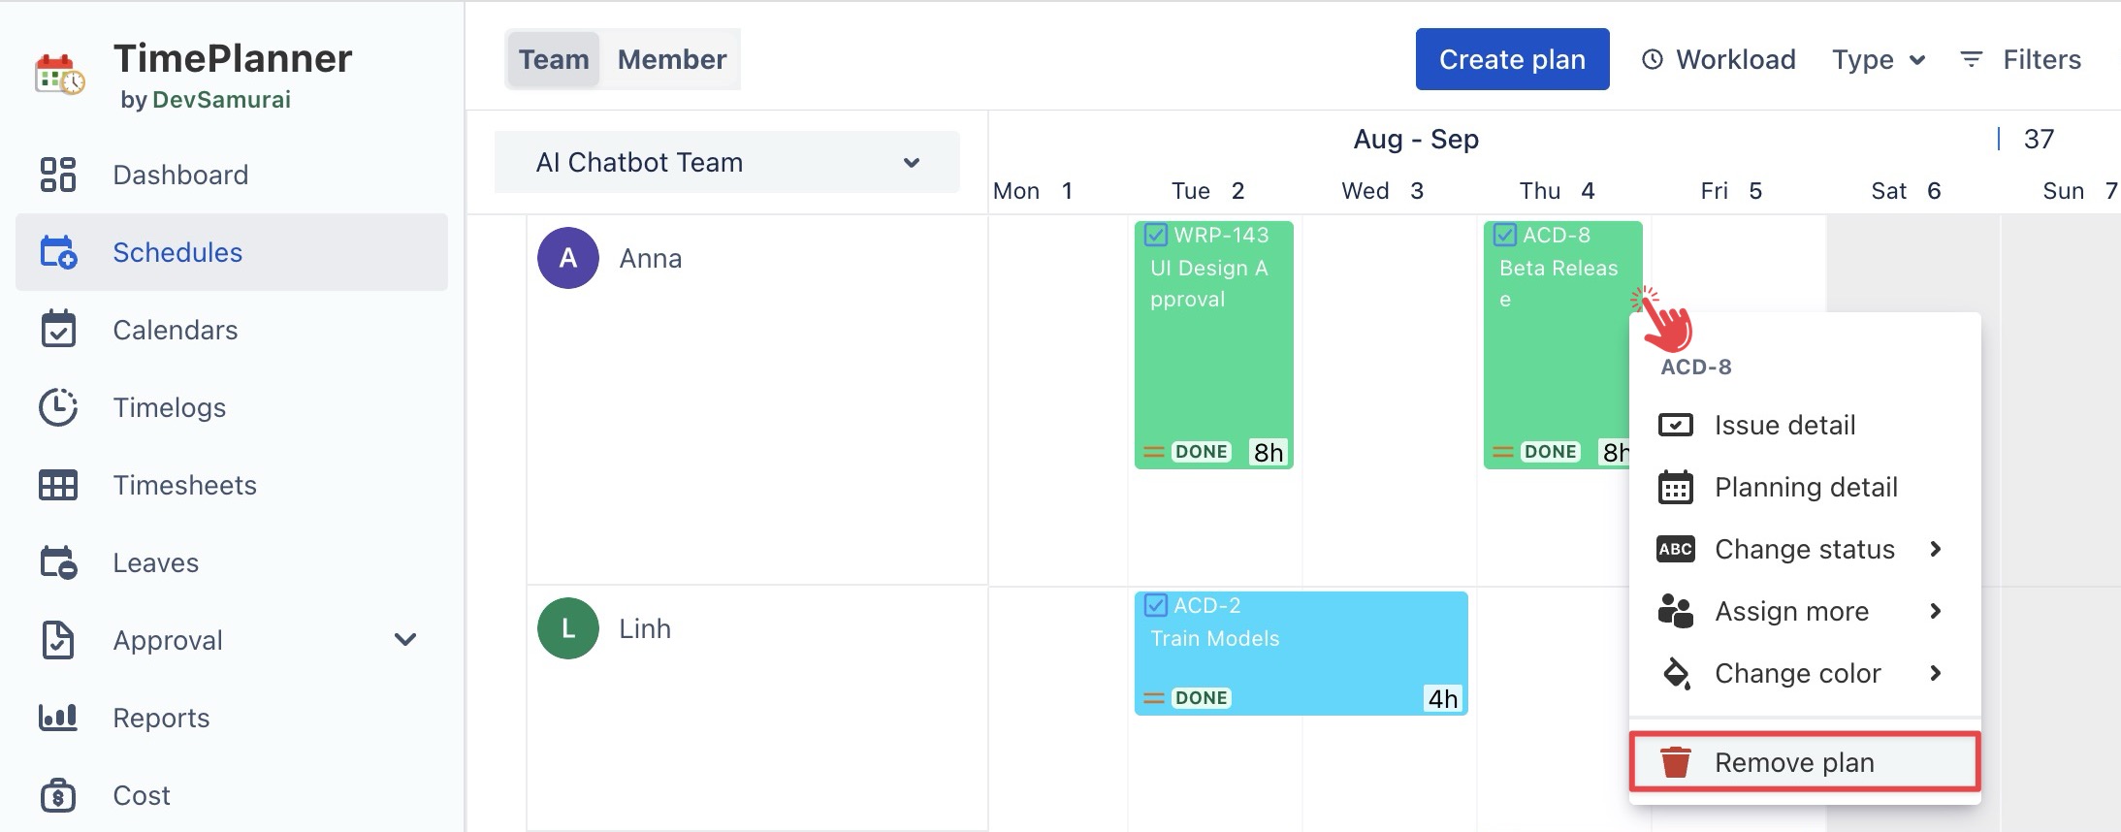
Task: Click the Leaves calendar icon
Action: (57, 562)
